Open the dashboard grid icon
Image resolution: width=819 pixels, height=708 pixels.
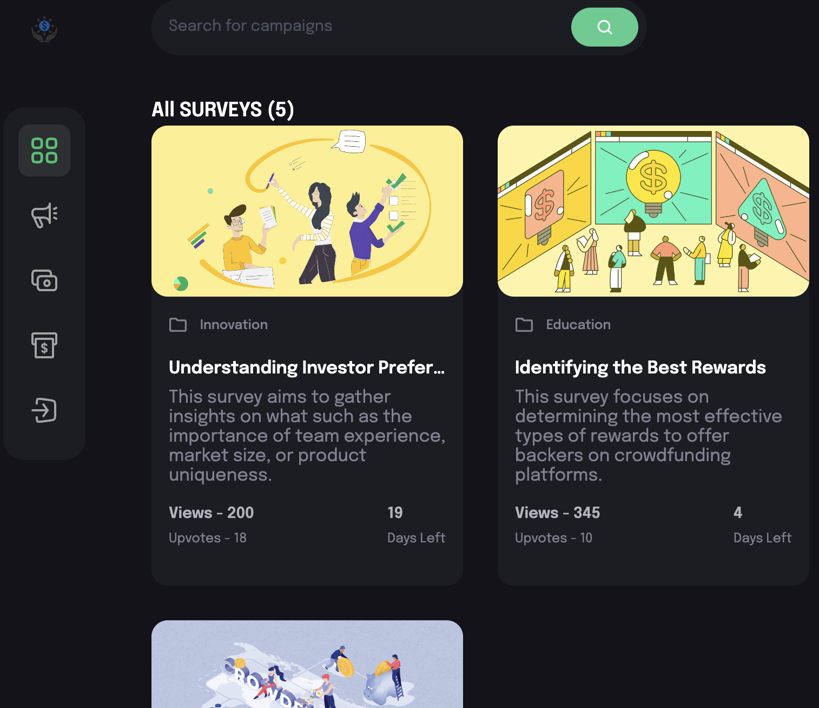[x=44, y=150]
